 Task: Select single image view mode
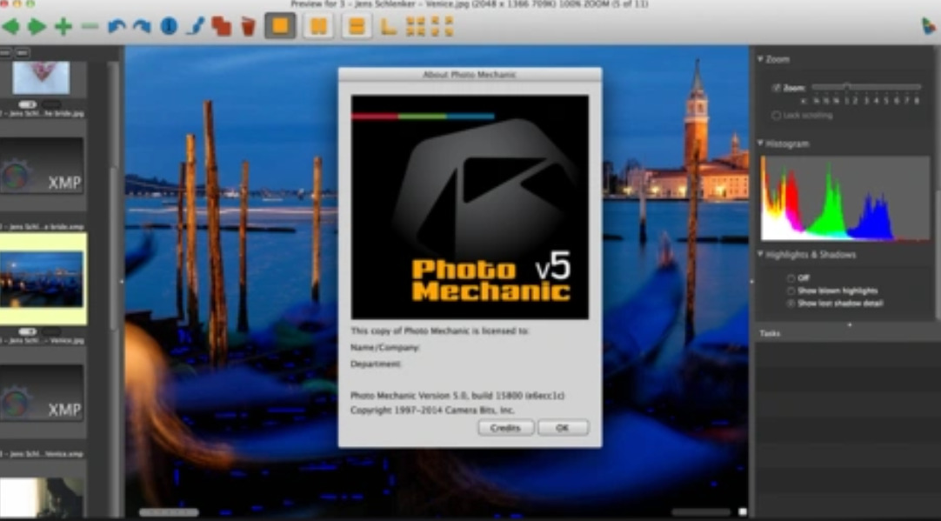tap(280, 26)
